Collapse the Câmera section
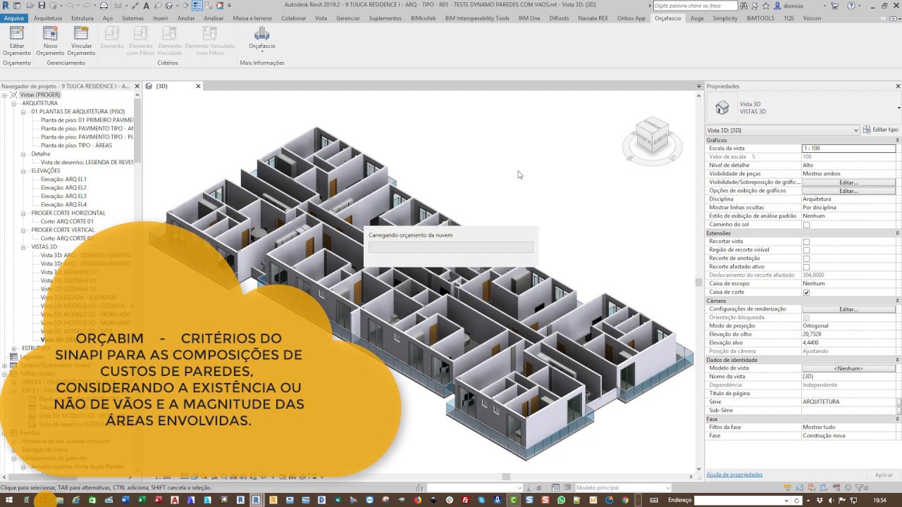This screenshot has height=507, width=902. coord(897,301)
